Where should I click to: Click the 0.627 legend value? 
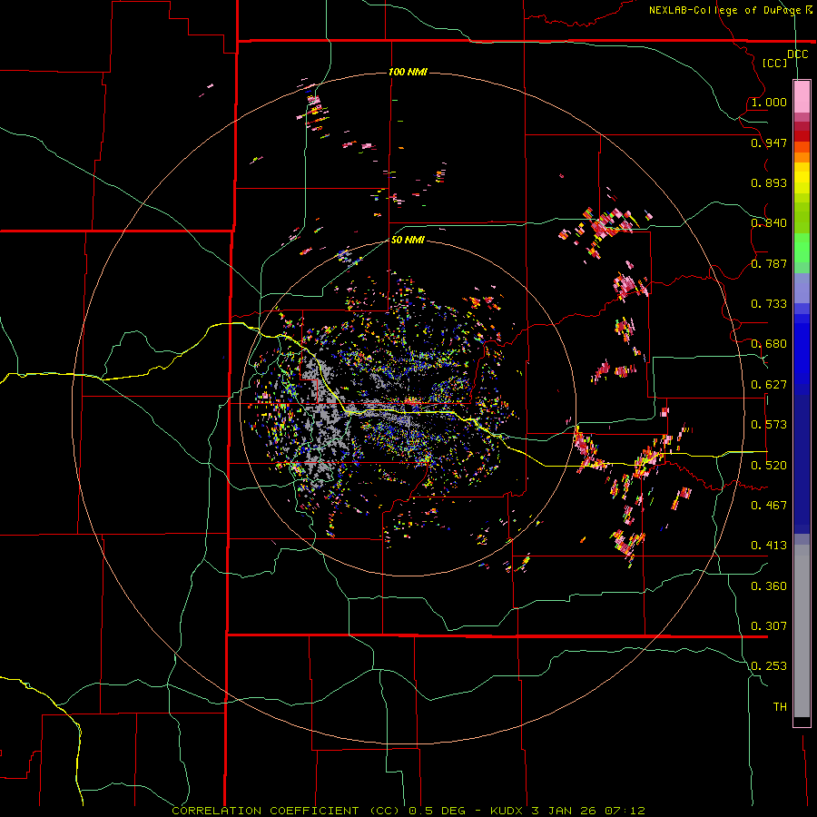pyautogui.click(x=769, y=385)
